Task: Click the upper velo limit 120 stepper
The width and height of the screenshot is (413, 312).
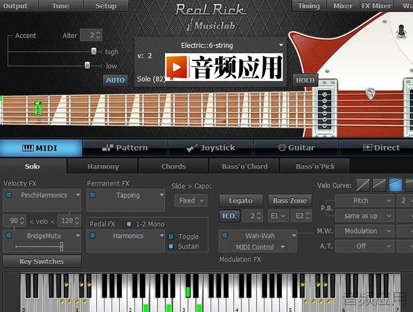Action: (77, 221)
